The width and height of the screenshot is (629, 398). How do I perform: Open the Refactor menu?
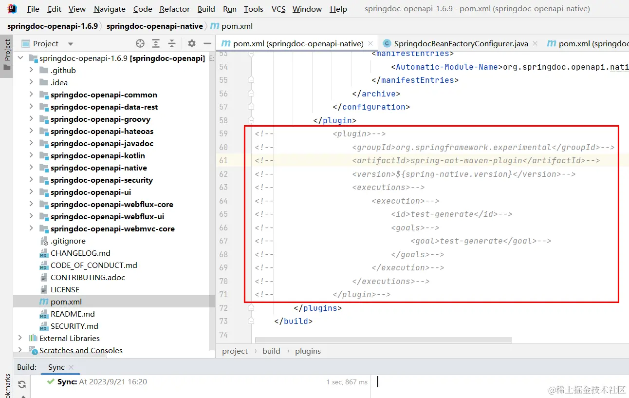pyautogui.click(x=175, y=9)
